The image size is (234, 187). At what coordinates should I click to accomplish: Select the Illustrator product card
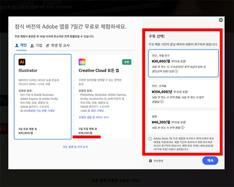coord(43,97)
